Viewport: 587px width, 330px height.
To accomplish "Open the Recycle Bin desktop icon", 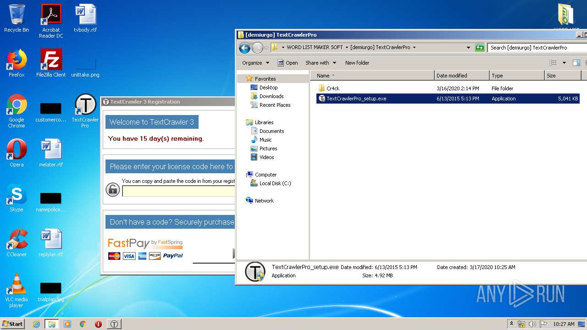I will point(17,18).
